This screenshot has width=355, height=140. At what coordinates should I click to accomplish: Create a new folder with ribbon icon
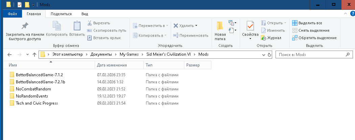point(220,26)
